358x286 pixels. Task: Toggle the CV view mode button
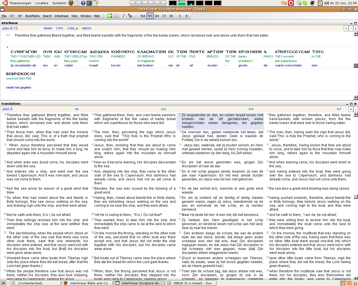pyautogui.click(x=164, y=16)
